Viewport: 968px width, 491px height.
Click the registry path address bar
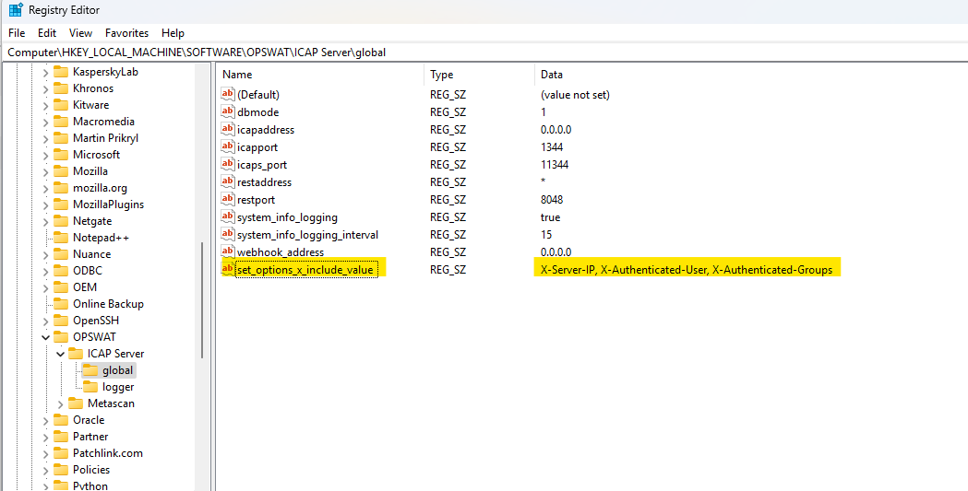[x=484, y=53]
